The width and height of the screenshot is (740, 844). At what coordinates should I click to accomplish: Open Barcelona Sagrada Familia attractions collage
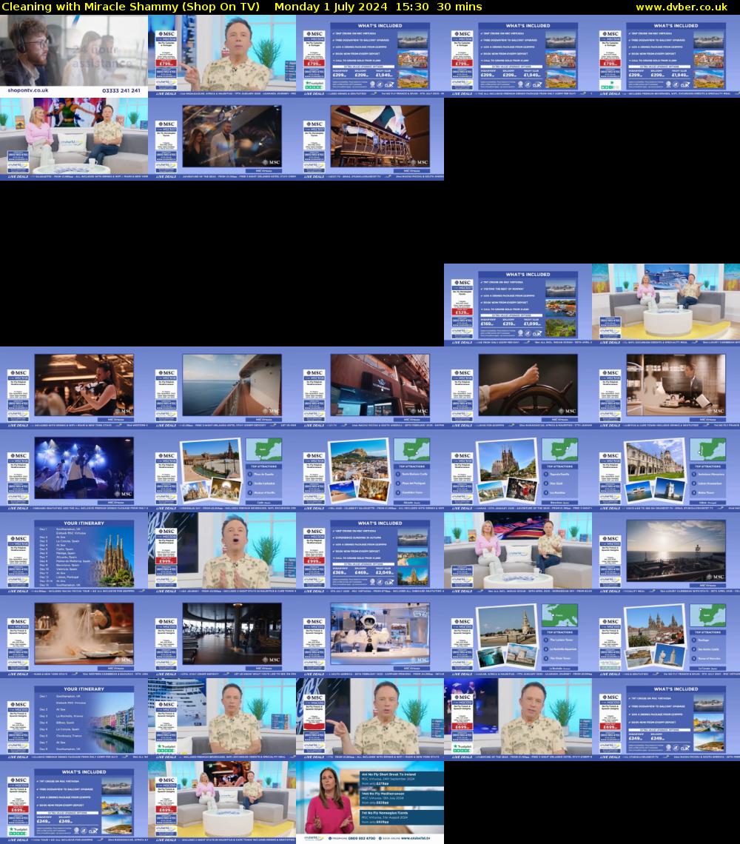click(x=518, y=470)
